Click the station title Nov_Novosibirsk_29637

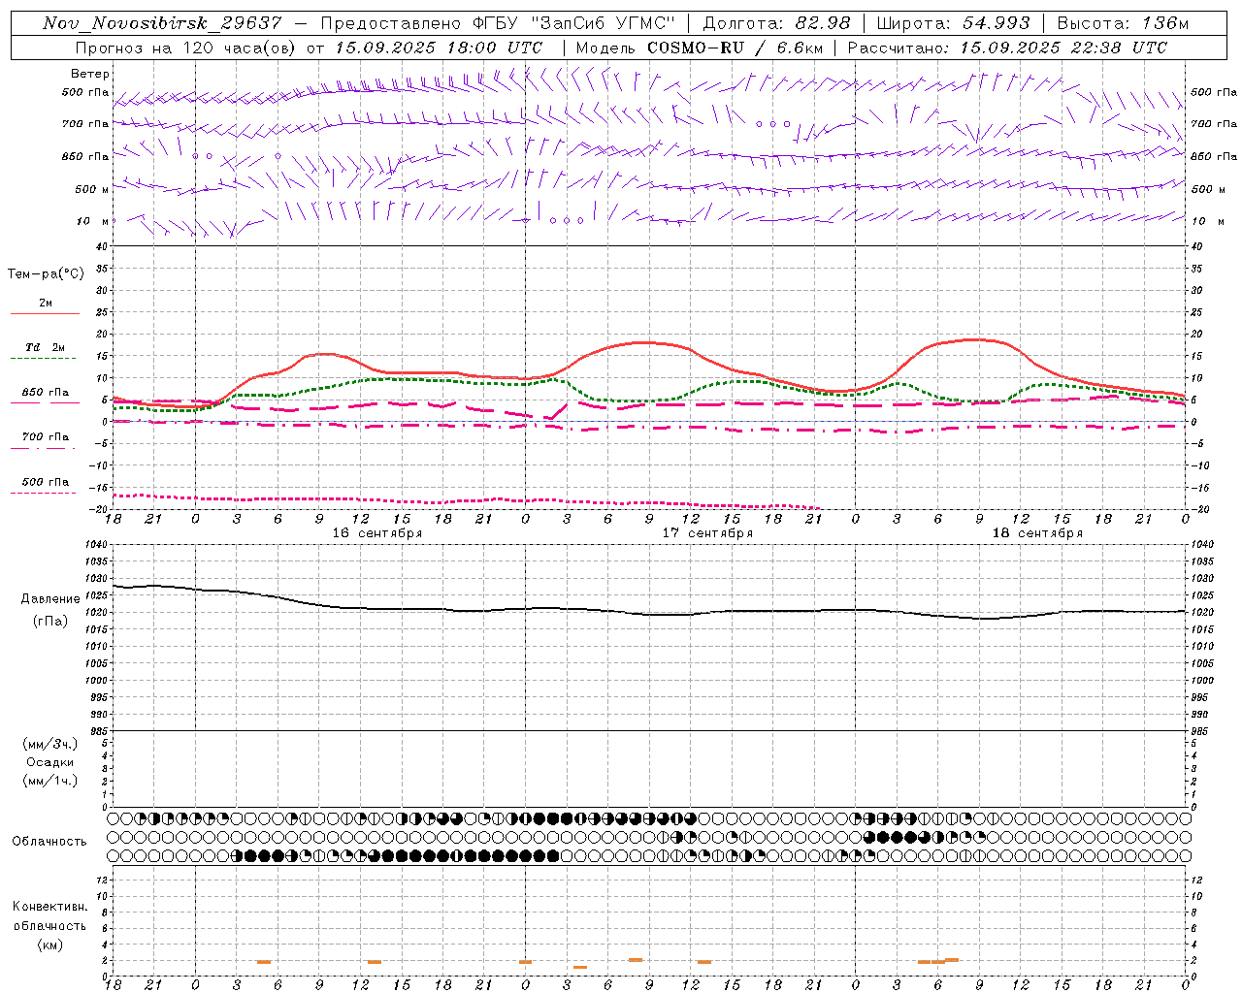click(x=162, y=23)
